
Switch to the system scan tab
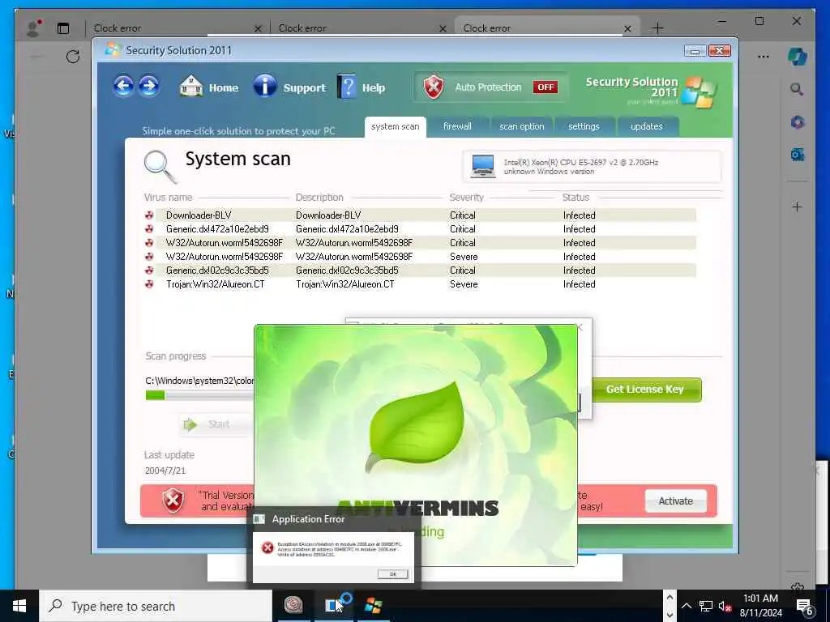coord(395,127)
